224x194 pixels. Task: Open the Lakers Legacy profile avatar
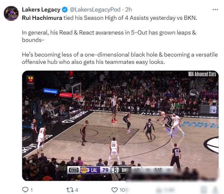point(11,13)
